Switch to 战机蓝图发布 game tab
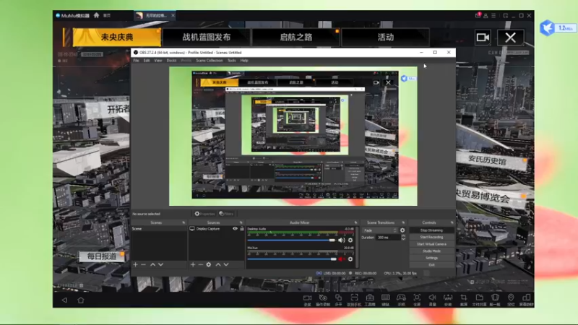This screenshot has height=325, width=578. point(207,38)
